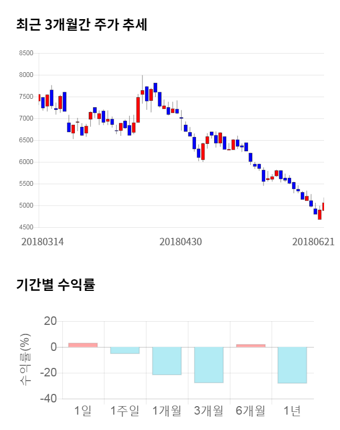Select the 1주일 return bar

tap(125, 350)
